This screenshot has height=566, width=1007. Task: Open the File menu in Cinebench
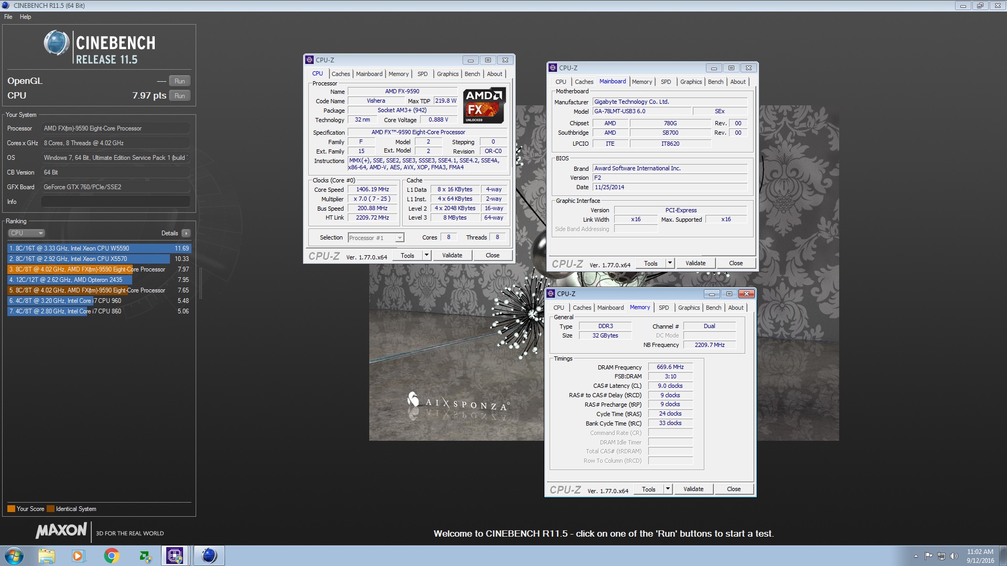[8, 17]
